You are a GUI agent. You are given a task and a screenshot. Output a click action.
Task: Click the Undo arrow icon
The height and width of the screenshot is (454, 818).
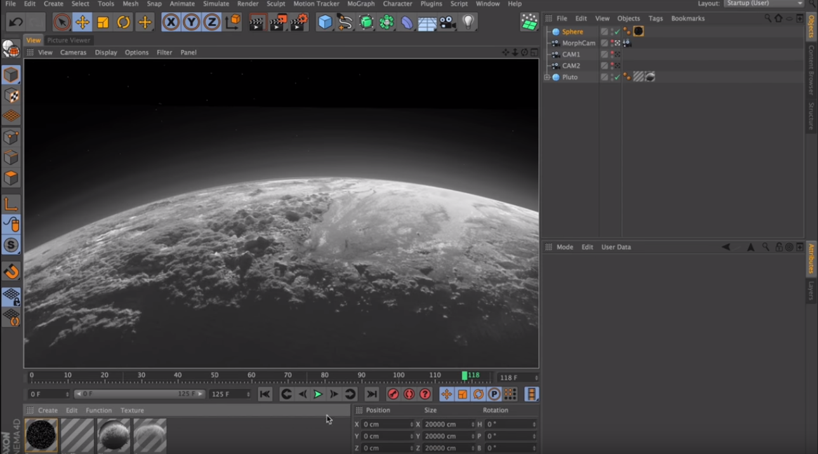click(16, 23)
